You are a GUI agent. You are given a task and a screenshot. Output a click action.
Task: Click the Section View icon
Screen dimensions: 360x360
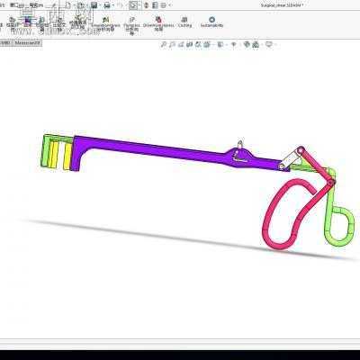pos(189,45)
